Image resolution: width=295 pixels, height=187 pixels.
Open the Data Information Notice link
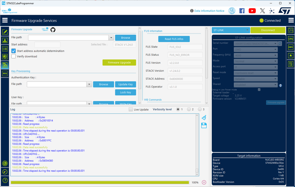(209, 11)
